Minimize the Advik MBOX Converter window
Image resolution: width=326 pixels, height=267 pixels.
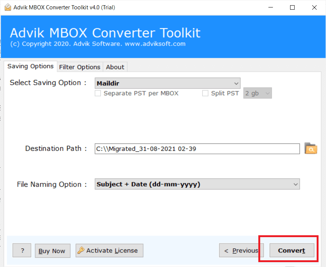[271, 7]
